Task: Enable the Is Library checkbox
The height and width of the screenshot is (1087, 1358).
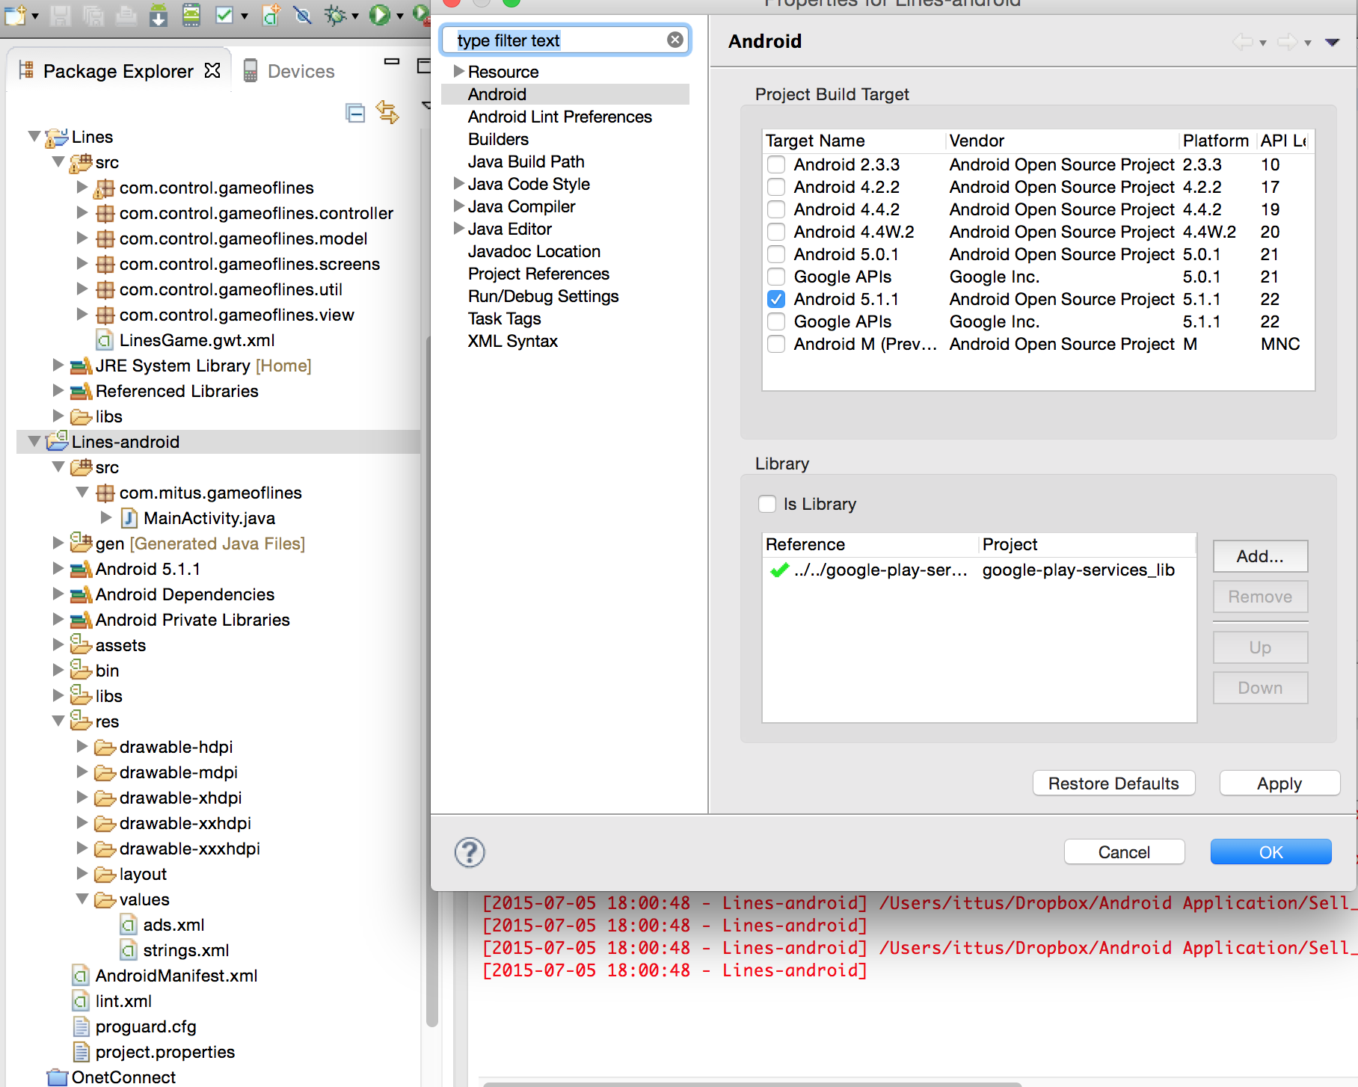Action: [767, 504]
